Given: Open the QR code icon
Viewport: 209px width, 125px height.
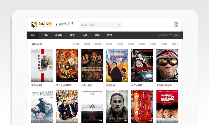Looking at the screenshot, I should tap(176, 25).
